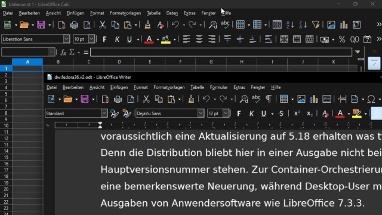Toggle superscript in Writer
382x215 pixels.
(297, 113)
